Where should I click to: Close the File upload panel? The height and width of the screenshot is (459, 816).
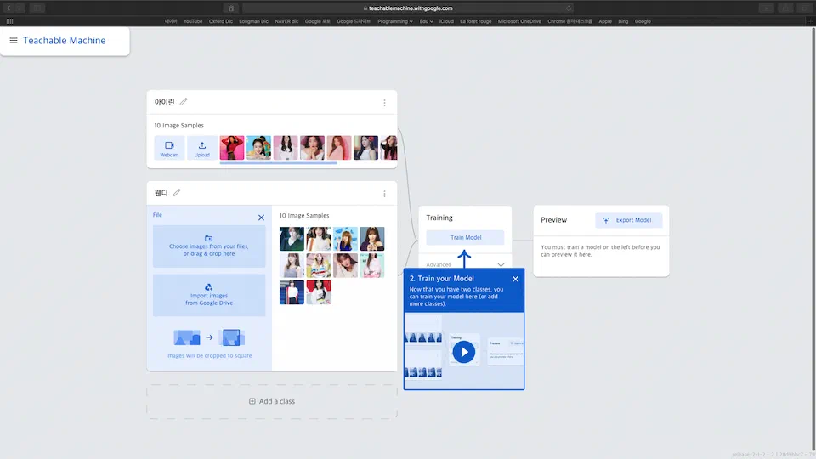point(261,218)
